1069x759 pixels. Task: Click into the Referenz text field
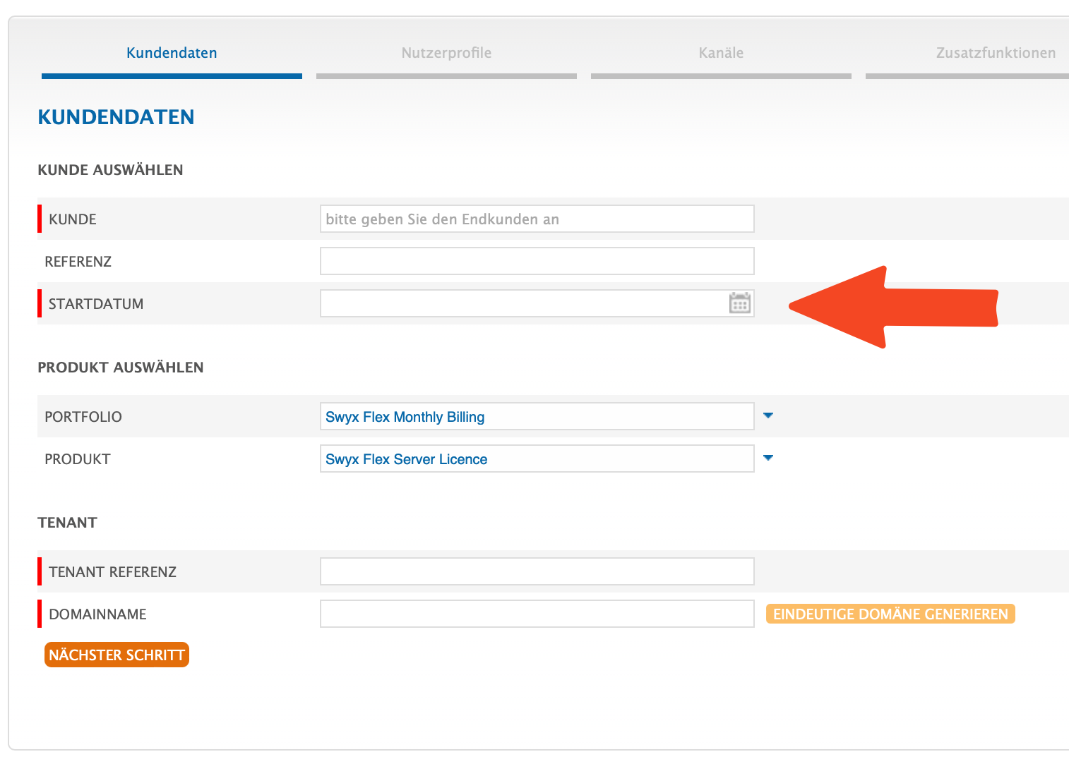tap(537, 261)
